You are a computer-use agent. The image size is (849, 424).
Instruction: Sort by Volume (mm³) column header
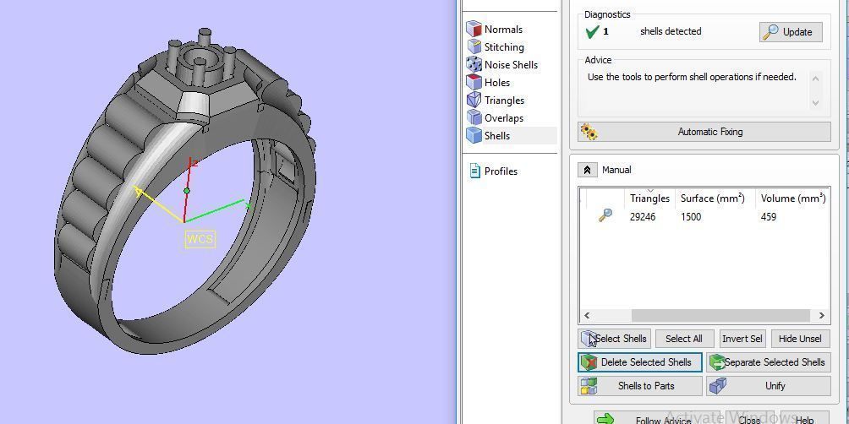pyautogui.click(x=792, y=198)
